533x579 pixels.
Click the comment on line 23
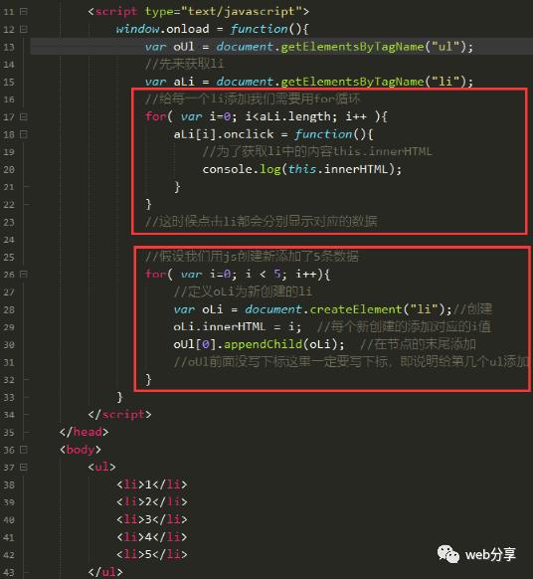point(262,222)
